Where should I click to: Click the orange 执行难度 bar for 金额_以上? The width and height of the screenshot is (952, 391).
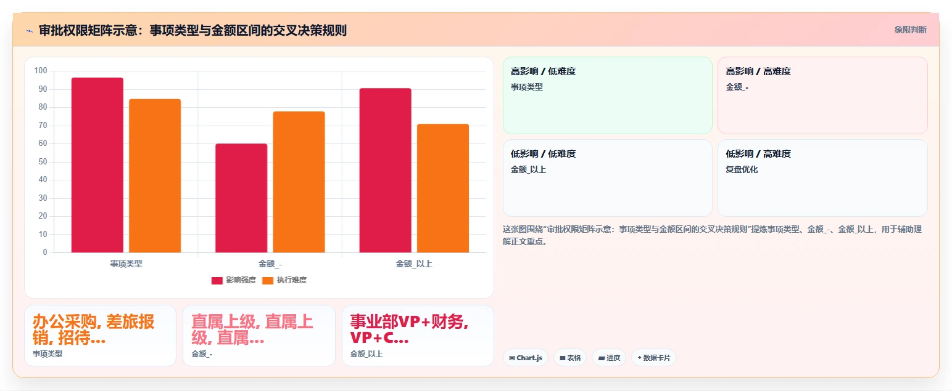tap(443, 188)
